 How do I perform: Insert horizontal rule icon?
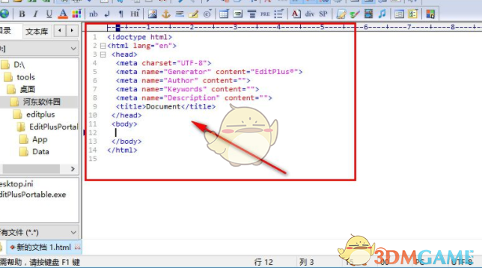180,13
